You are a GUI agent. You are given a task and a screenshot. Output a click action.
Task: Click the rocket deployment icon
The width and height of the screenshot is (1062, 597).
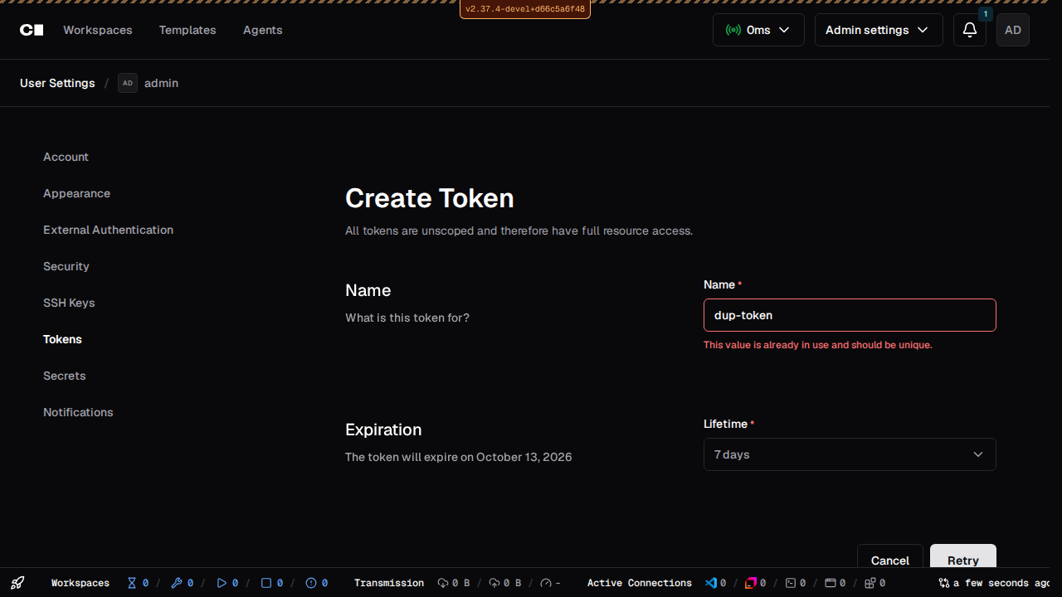[x=17, y=583]
